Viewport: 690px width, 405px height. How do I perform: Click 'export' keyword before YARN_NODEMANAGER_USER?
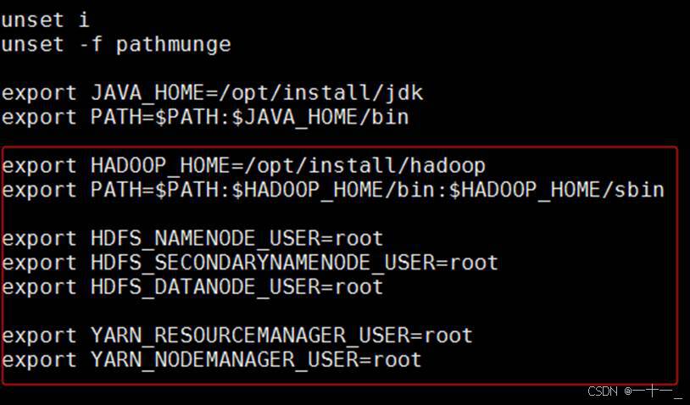point(39,360)
